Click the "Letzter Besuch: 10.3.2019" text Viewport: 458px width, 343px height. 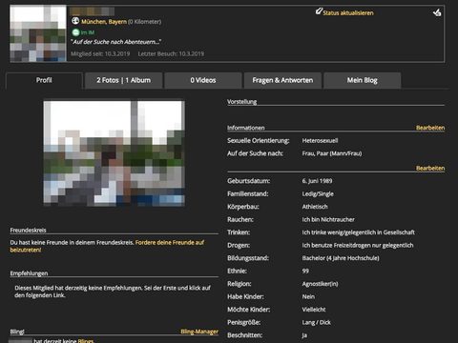pyautogui.click(x=171, y=53)
